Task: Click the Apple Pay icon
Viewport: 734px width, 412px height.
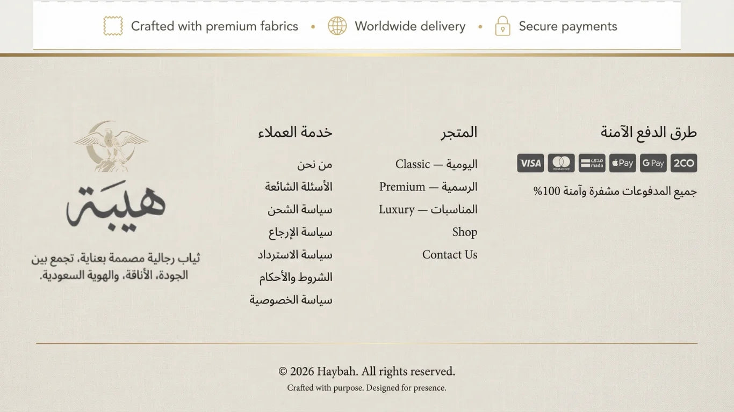Action: (x=622, y=163)
